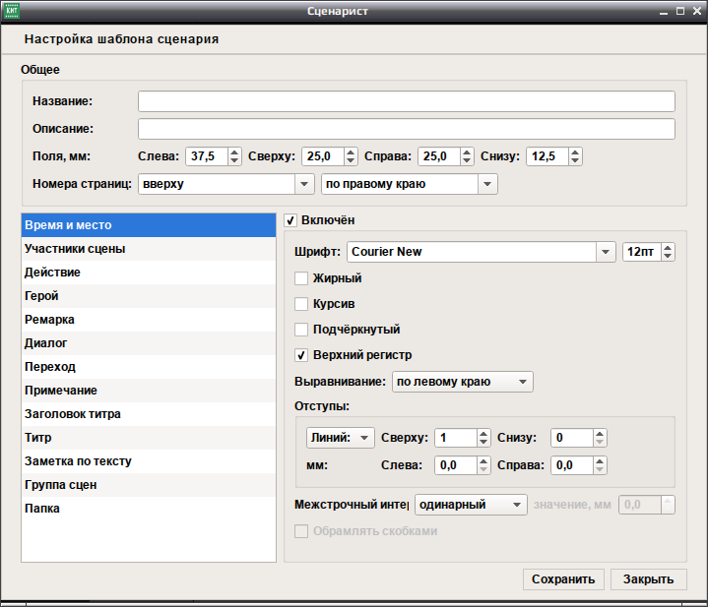
Task: Decrease the Сверху page margin value
Action: click(351, 161)
